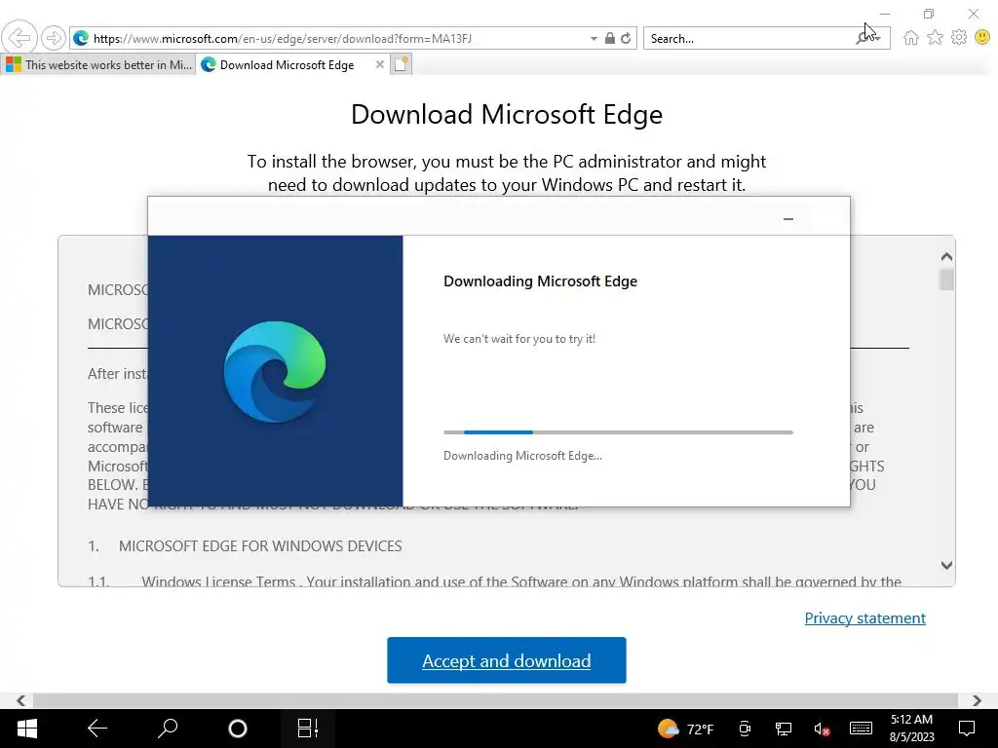This screenshot has width=998, height=748.
Task: Open the Privacy statement link
Action: pyautogui.click(x=865, y=618)
